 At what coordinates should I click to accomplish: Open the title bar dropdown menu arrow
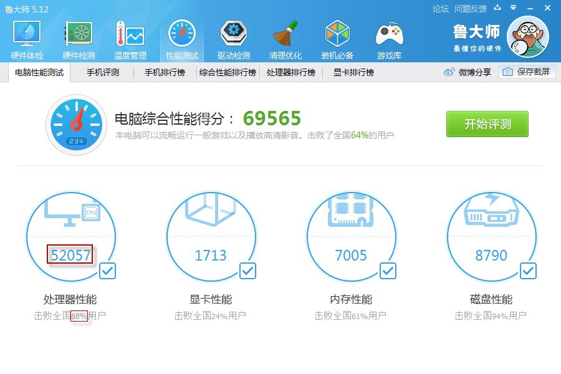[x=514, y=7]
